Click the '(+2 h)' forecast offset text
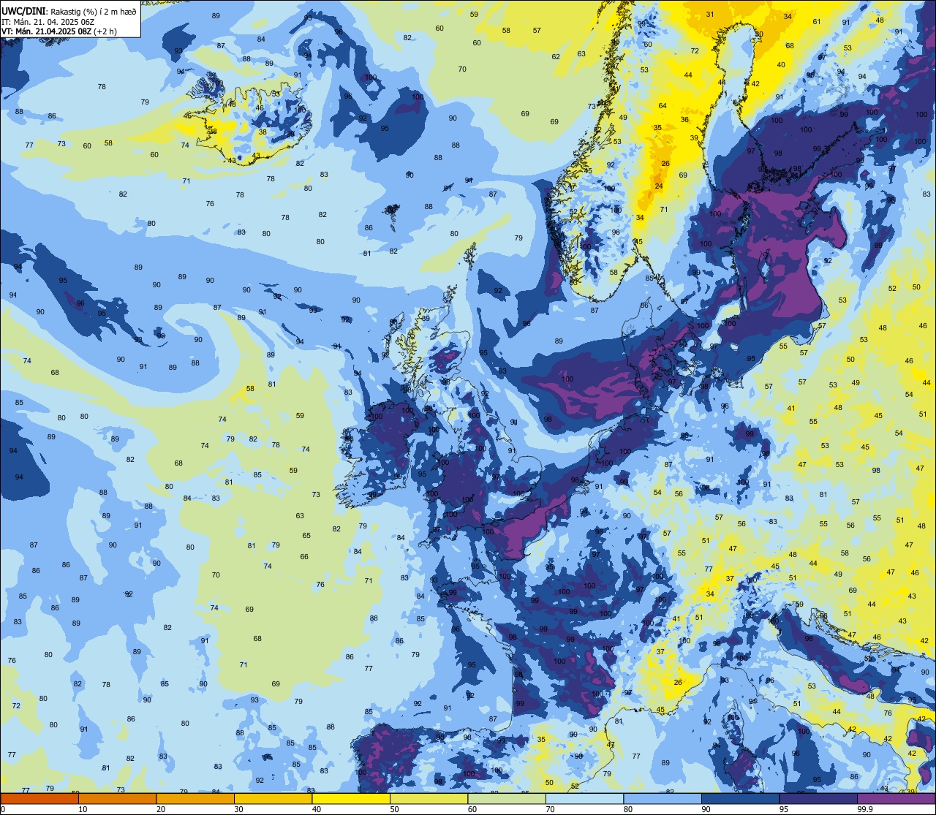 [104, 31]
